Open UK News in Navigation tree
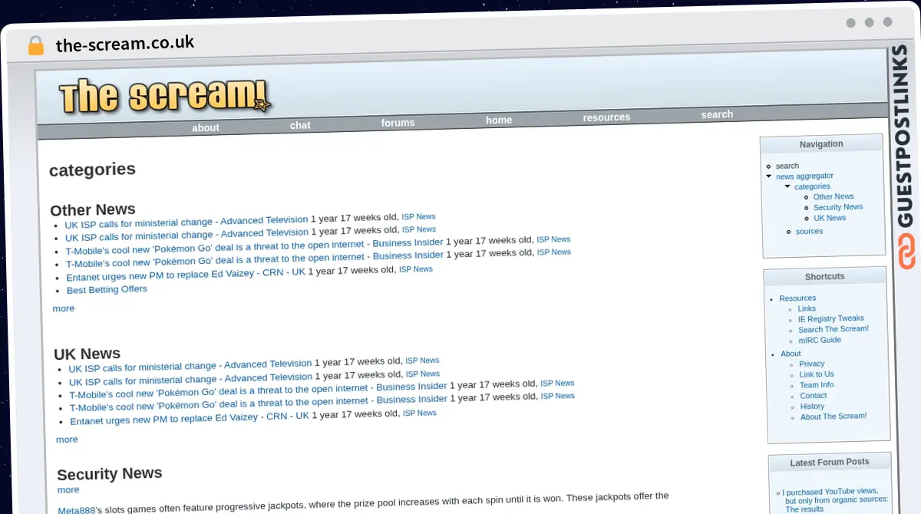Screen dimensions: 921x514 click(830, 218)
